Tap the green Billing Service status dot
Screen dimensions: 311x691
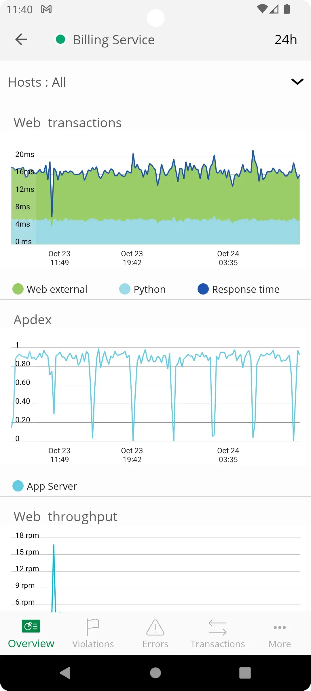tap(60, 39)
